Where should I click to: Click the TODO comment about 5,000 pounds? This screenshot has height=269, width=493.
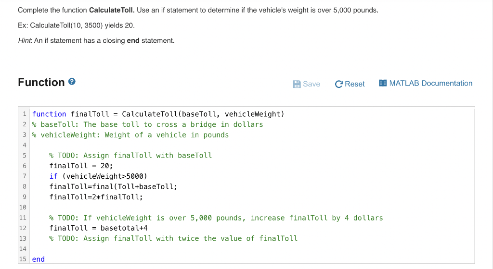pos(216,218)
